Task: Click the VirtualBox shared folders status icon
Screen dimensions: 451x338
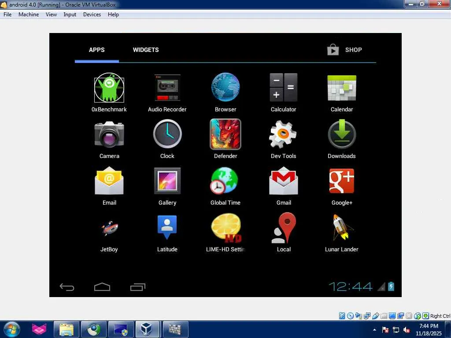Action: pos(384,316)
